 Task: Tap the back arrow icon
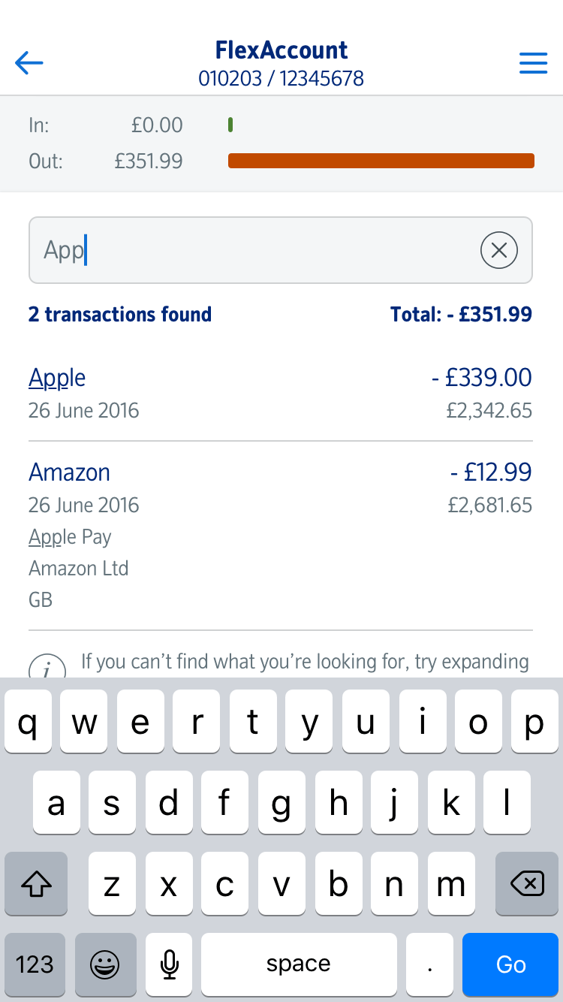(x=29, y=63)
